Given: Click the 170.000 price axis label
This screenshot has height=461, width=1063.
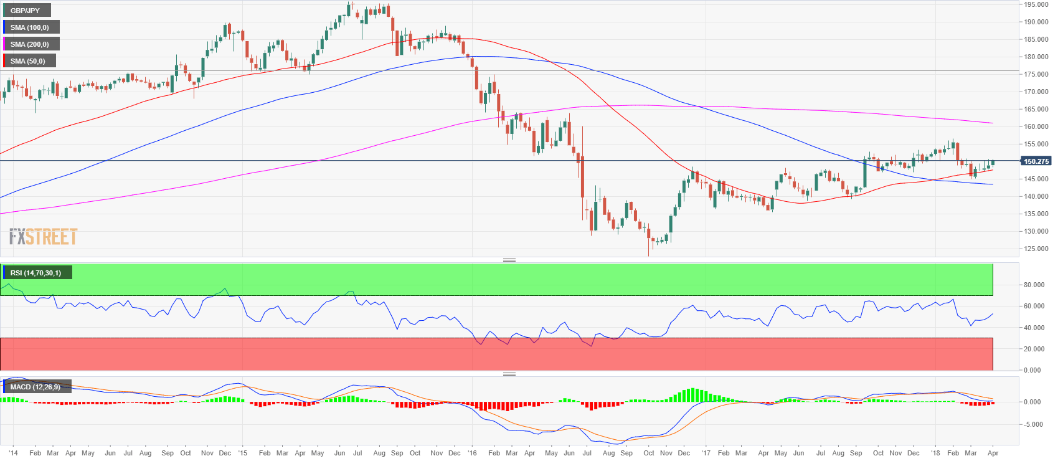Looking at the screenshot, I should tap(1036, 92).
